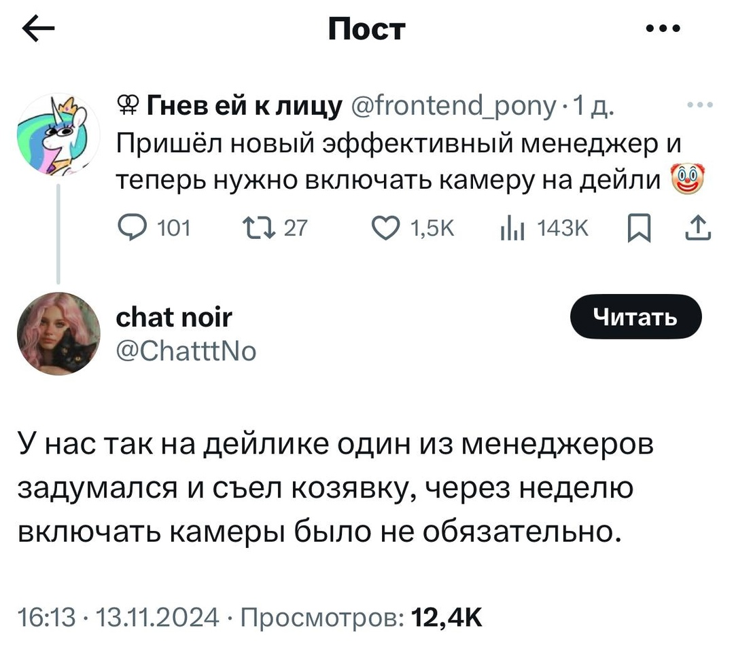Viewport: 734px width, 647px height.
Task: Open the unicorn avatar of frontend_pony
Action: coord(58,134)
